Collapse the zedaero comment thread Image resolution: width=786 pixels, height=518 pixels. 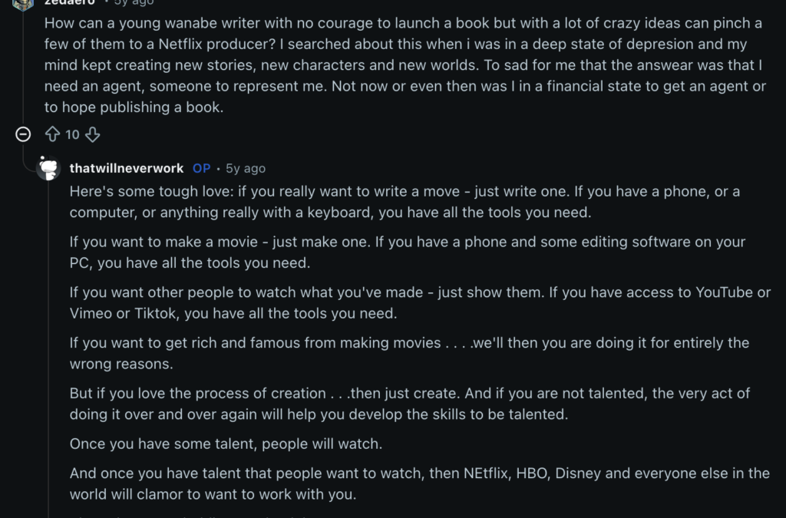click(x=23, y=135)
